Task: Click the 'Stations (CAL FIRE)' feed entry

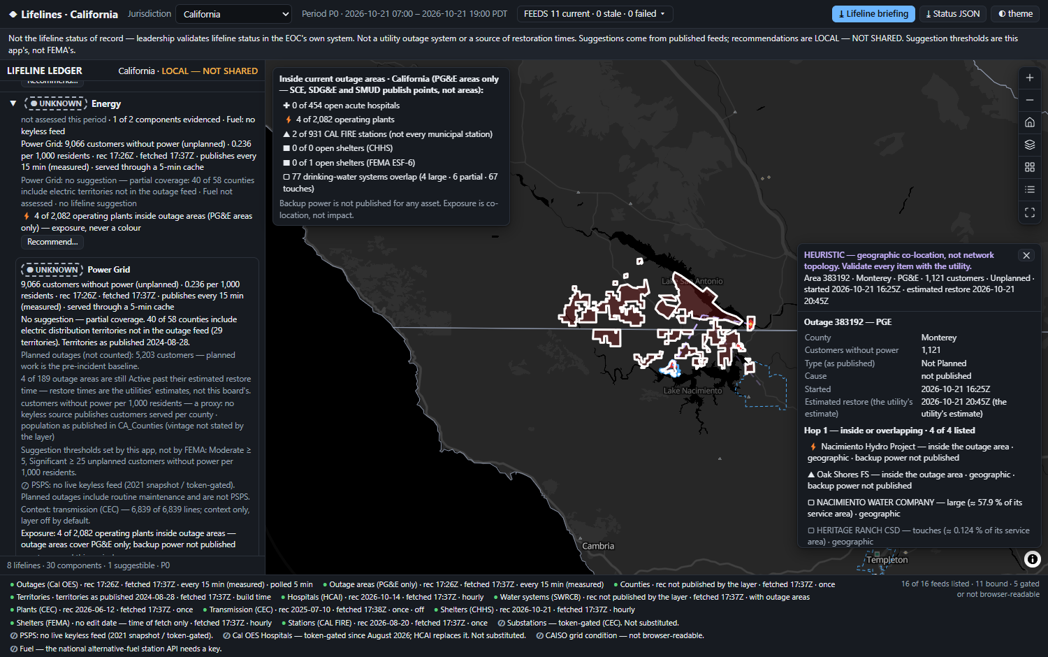Action: pyautogui.click(x=384, y=623)
